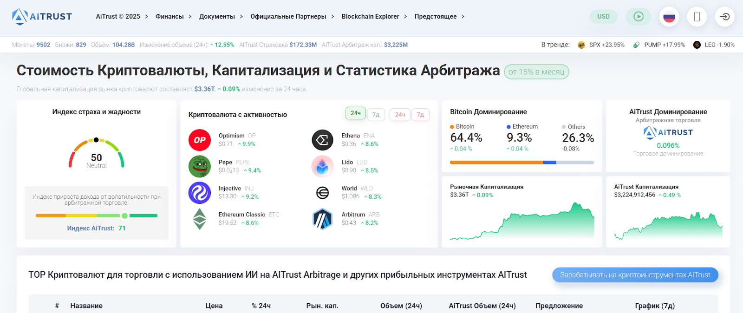743x313 pixels.
Task: Click the от 15% в месяц badge
Action: coord(536,72)
